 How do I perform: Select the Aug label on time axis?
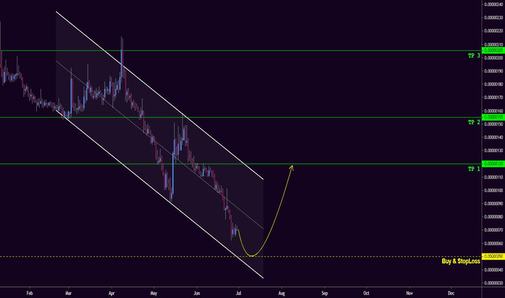click(x=281, y=293)
